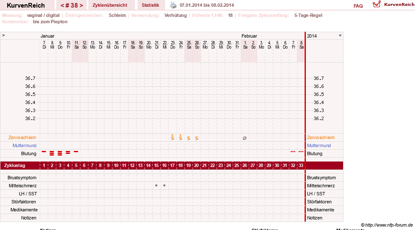415x230 pixels.
Task: Open the Statistik tab
Action: point(150,5)
